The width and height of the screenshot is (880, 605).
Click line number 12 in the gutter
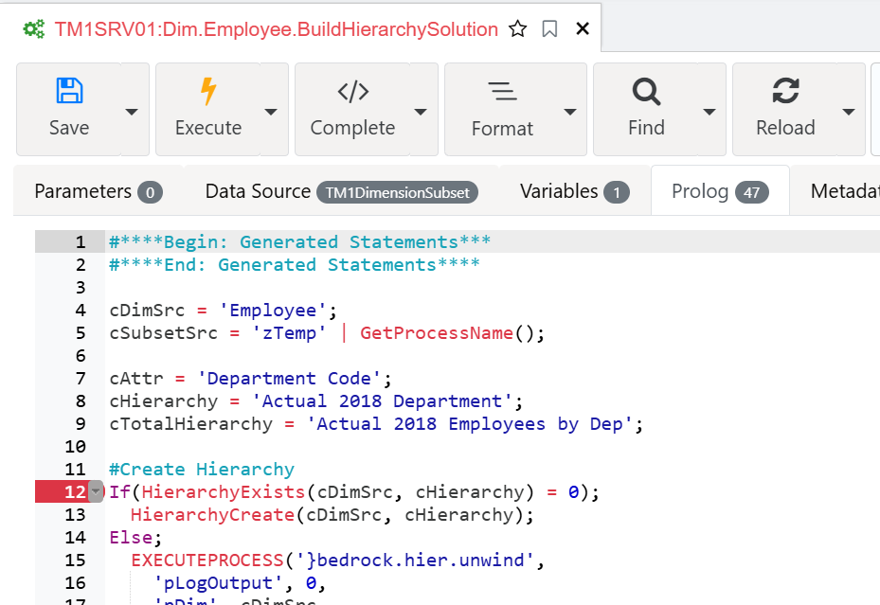[75, 491]
